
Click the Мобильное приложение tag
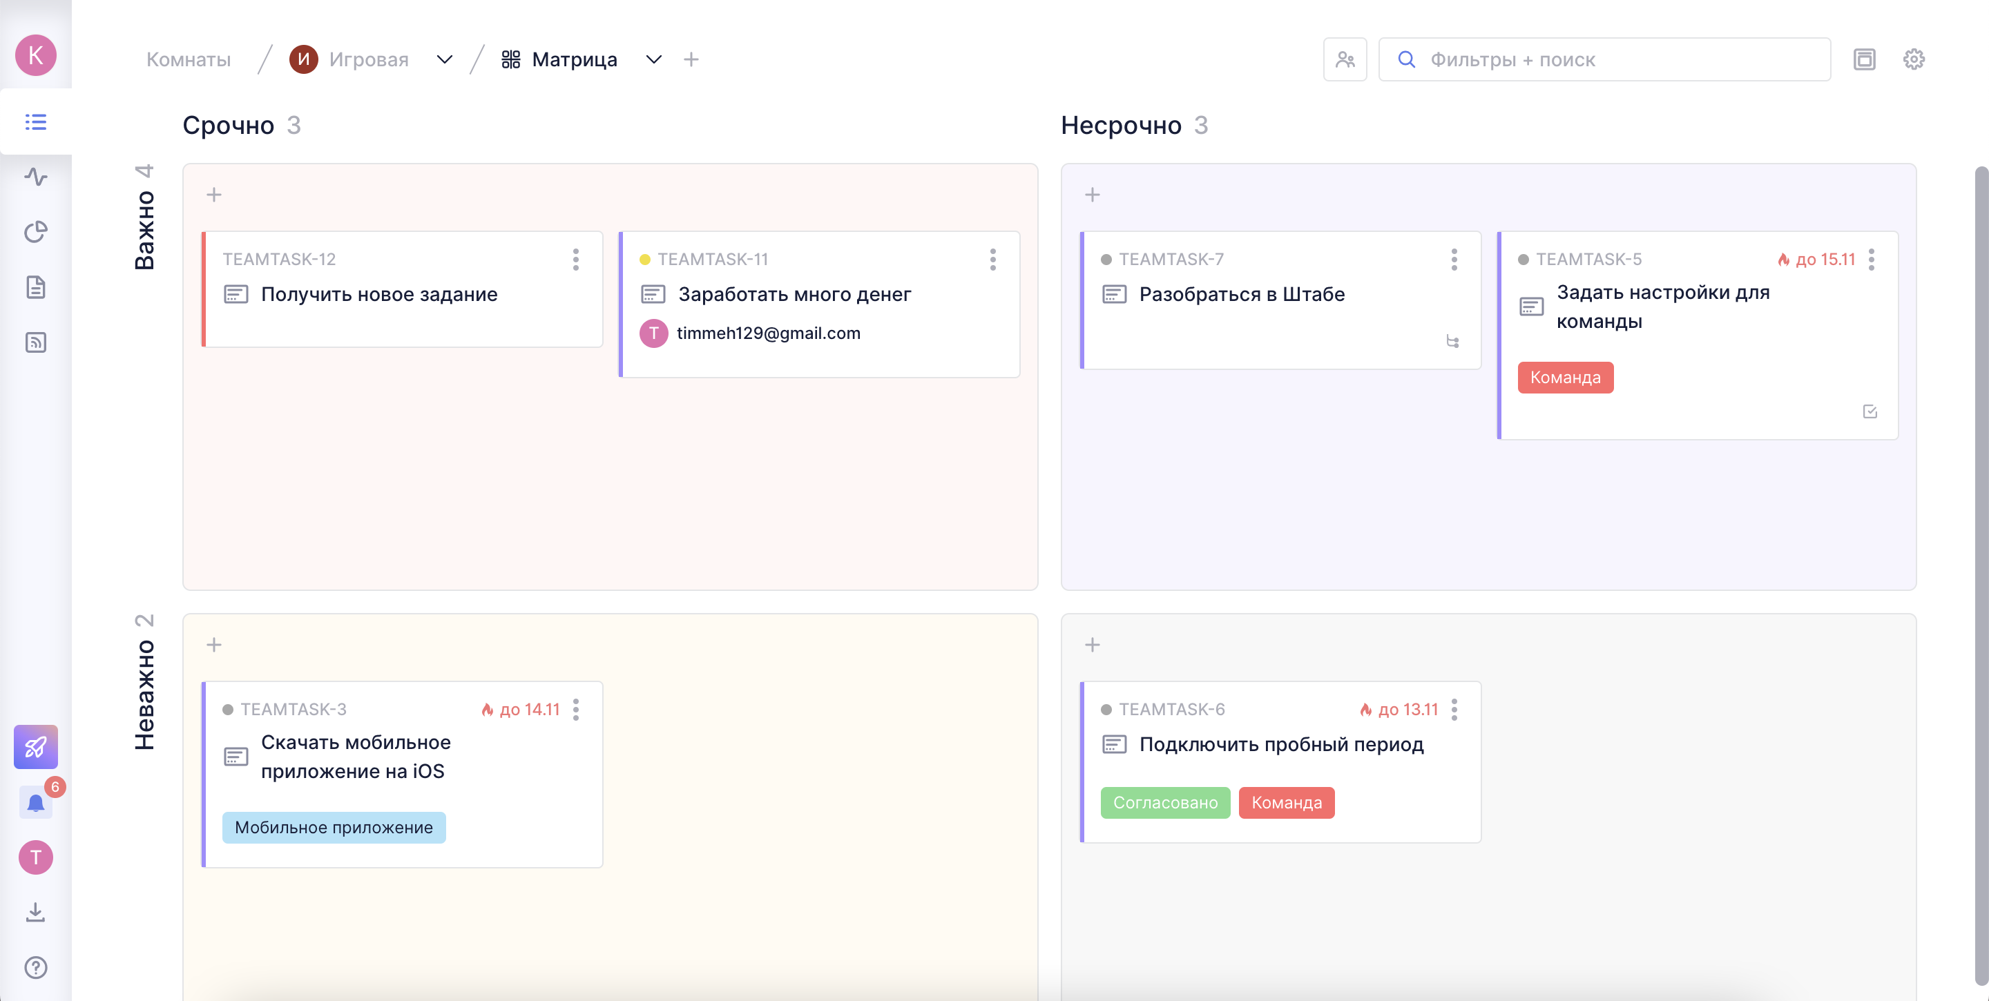point(334,827)
